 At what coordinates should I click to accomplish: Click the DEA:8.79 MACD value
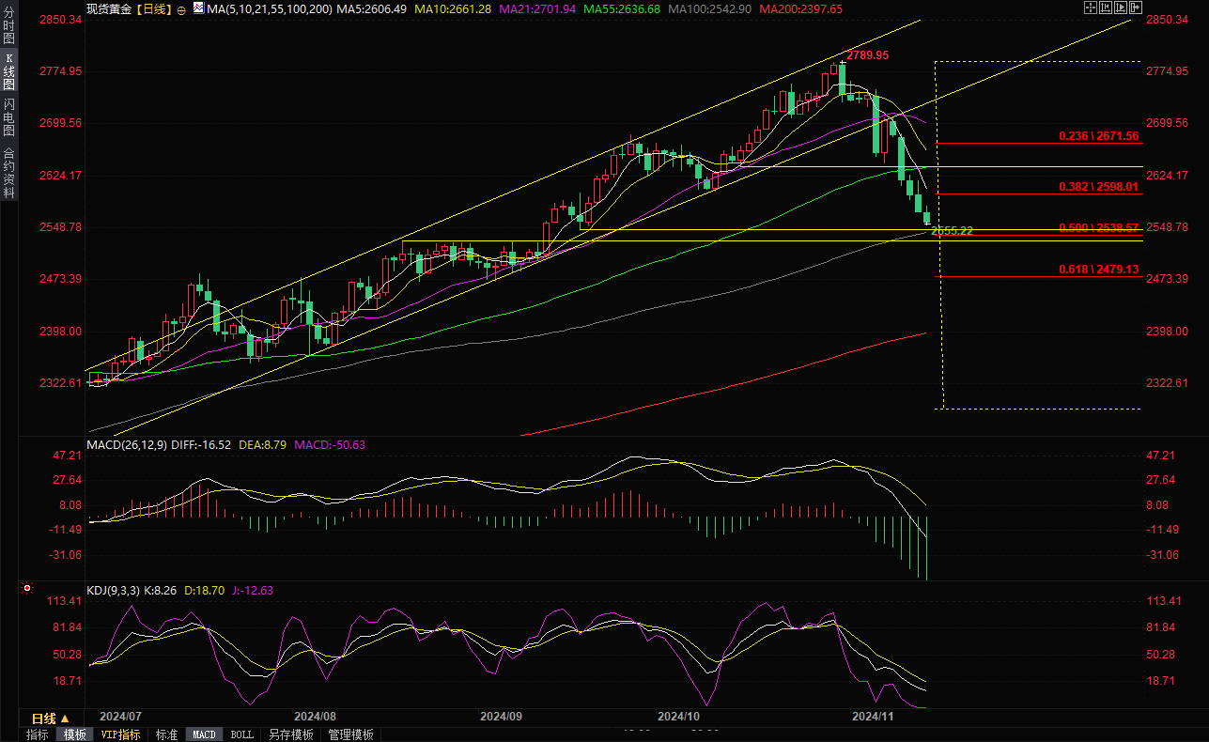tap(263, 444)
